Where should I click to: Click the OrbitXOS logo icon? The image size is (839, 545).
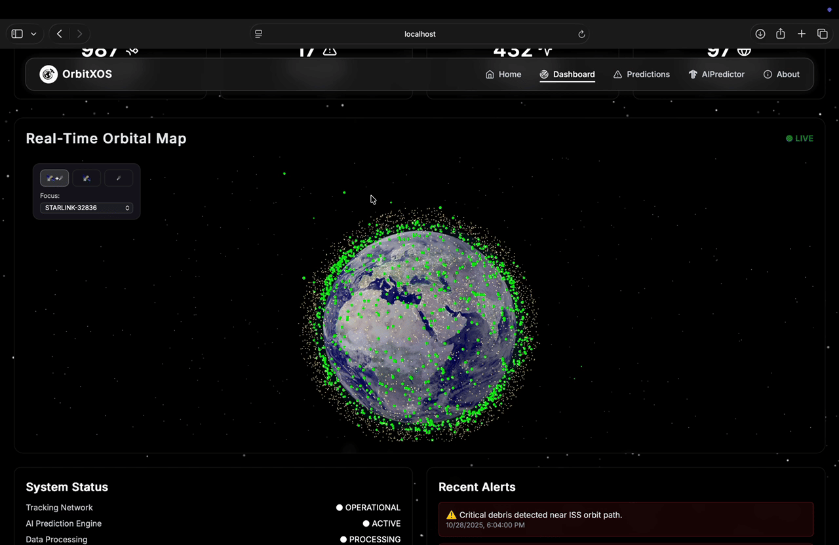tap(49, 74)
